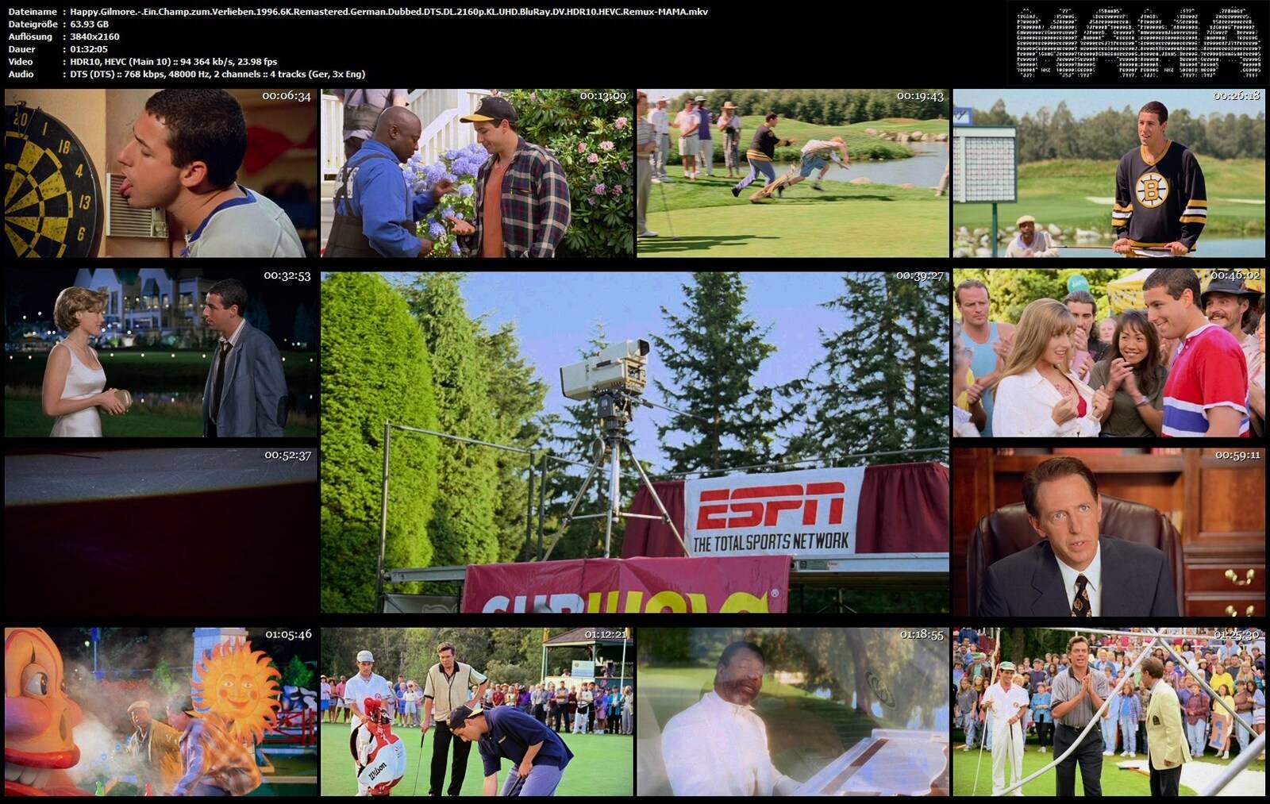Open the night scene thumbnail at 00:32:53
Screen dimensions: 1270x804
pyautogui.click(x=160, y=352)
